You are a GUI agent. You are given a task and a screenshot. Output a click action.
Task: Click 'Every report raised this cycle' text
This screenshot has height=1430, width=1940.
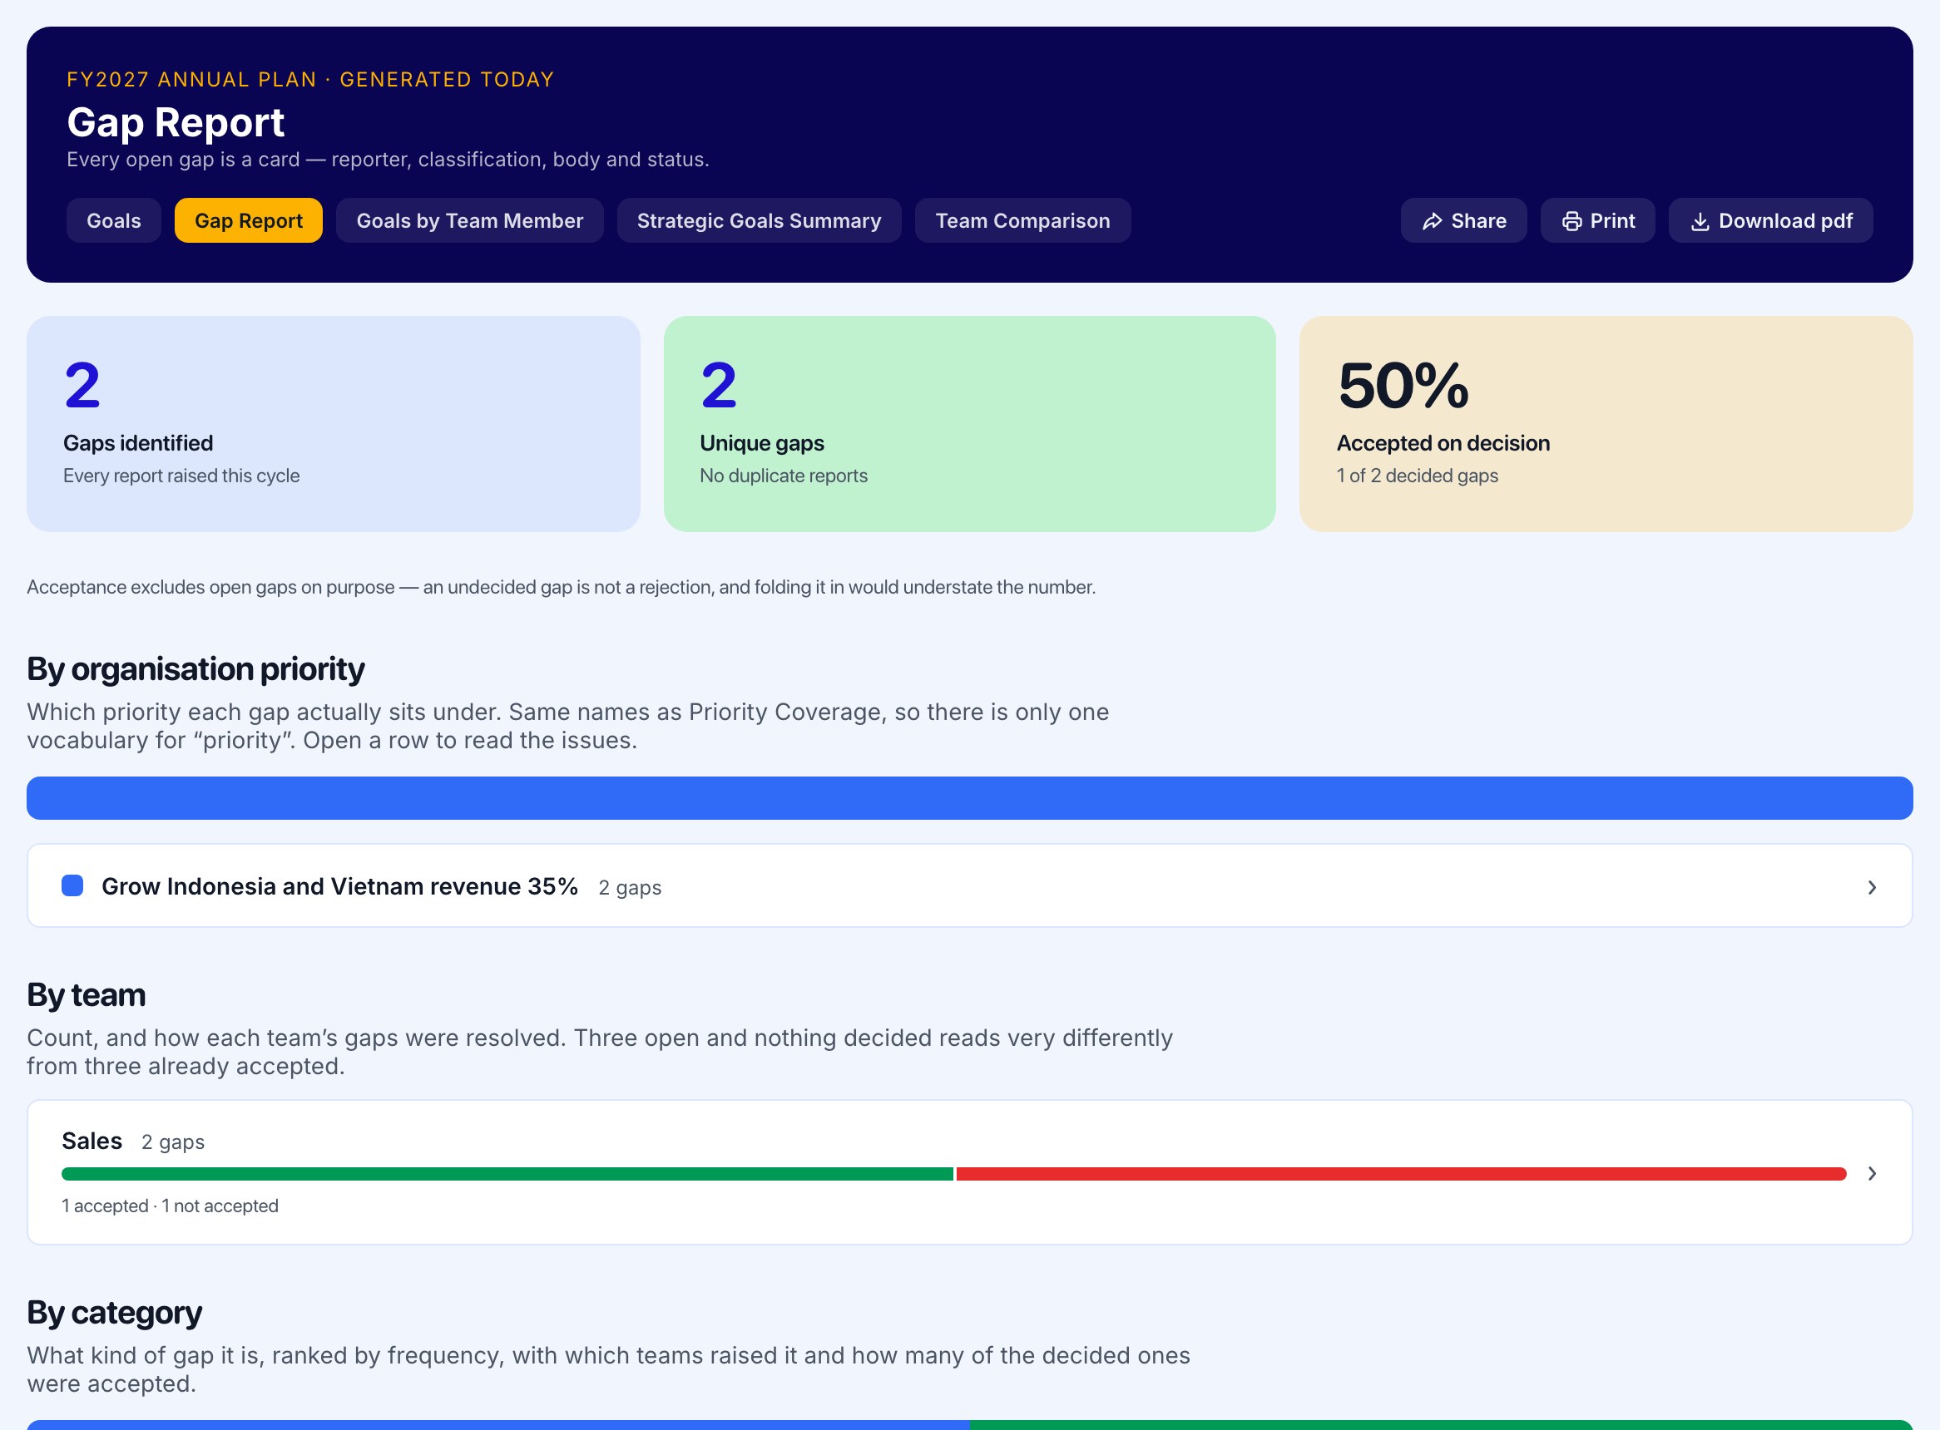[x=181, y=476]
